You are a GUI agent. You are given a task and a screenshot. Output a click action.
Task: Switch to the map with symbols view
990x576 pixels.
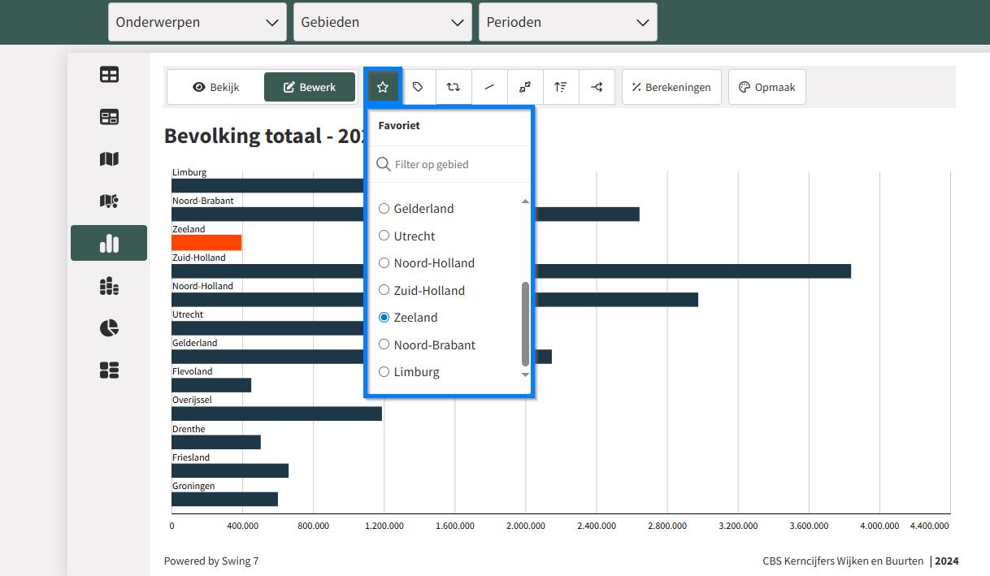pyautogui.click(x=109, y=201)
